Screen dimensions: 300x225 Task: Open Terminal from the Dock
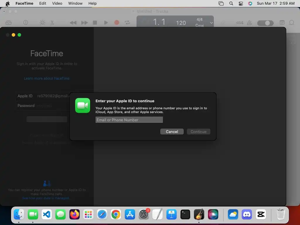[185, 214]
